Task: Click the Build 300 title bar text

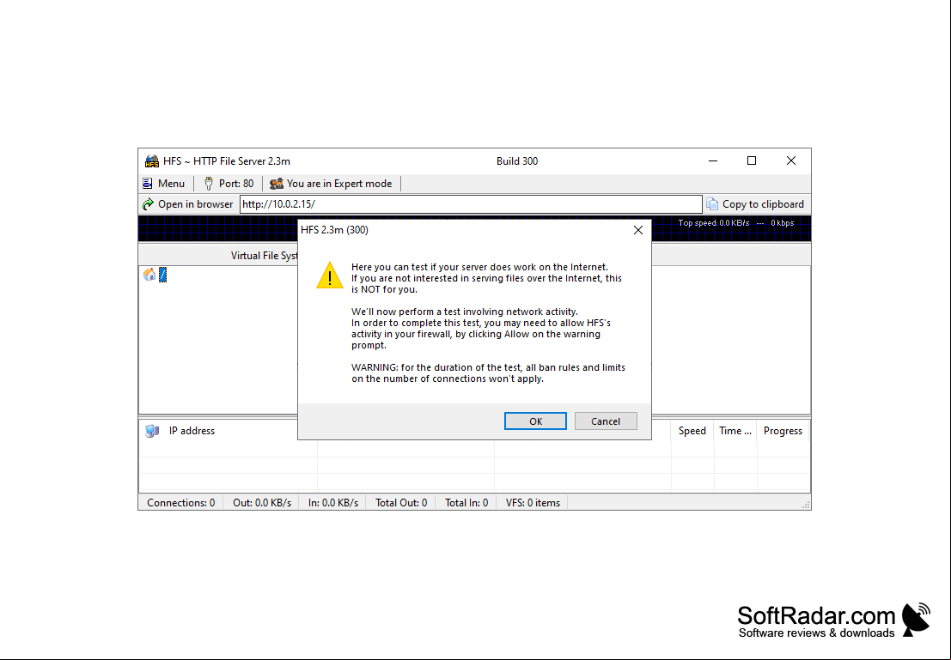Action: click(x=517, y=161)
